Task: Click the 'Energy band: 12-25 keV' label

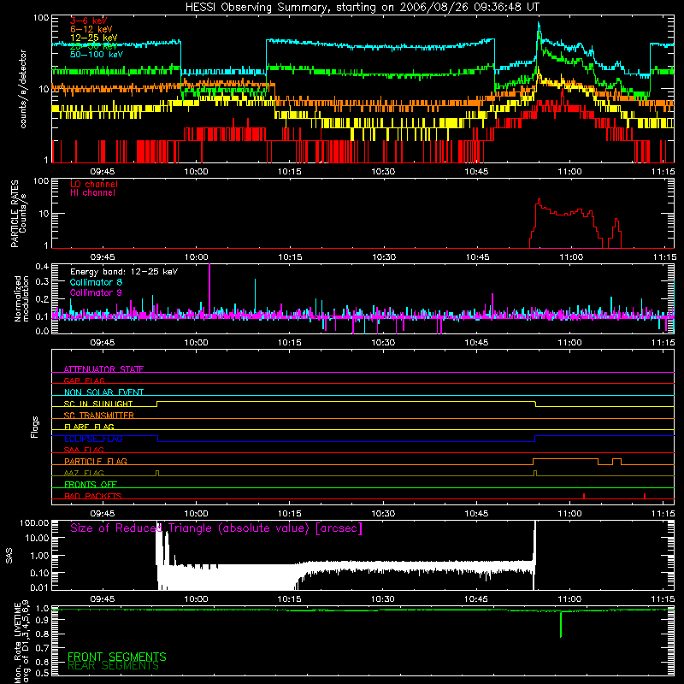Action: point(124,272)
